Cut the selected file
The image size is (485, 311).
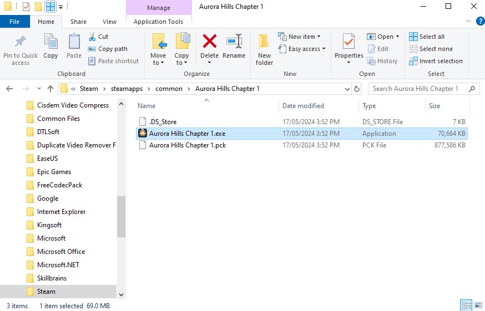98,37
